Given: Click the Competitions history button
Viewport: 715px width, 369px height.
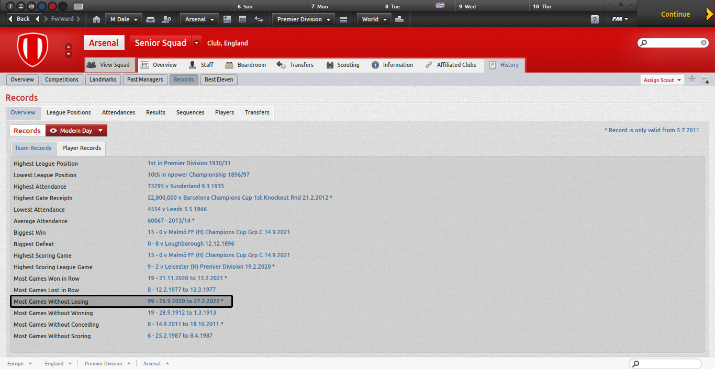Looking at the screenshot, I should 62,79.
